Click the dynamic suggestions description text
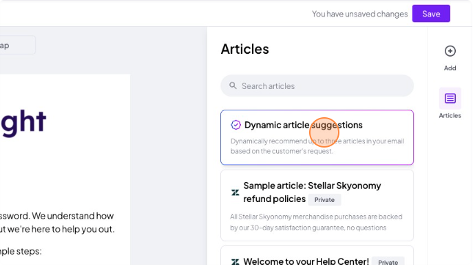Viewport: 473px width, 271px height. 317,146
